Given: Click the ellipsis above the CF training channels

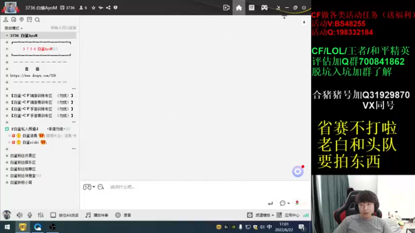Looking at the screenshot, I should (x=74, y=89).
